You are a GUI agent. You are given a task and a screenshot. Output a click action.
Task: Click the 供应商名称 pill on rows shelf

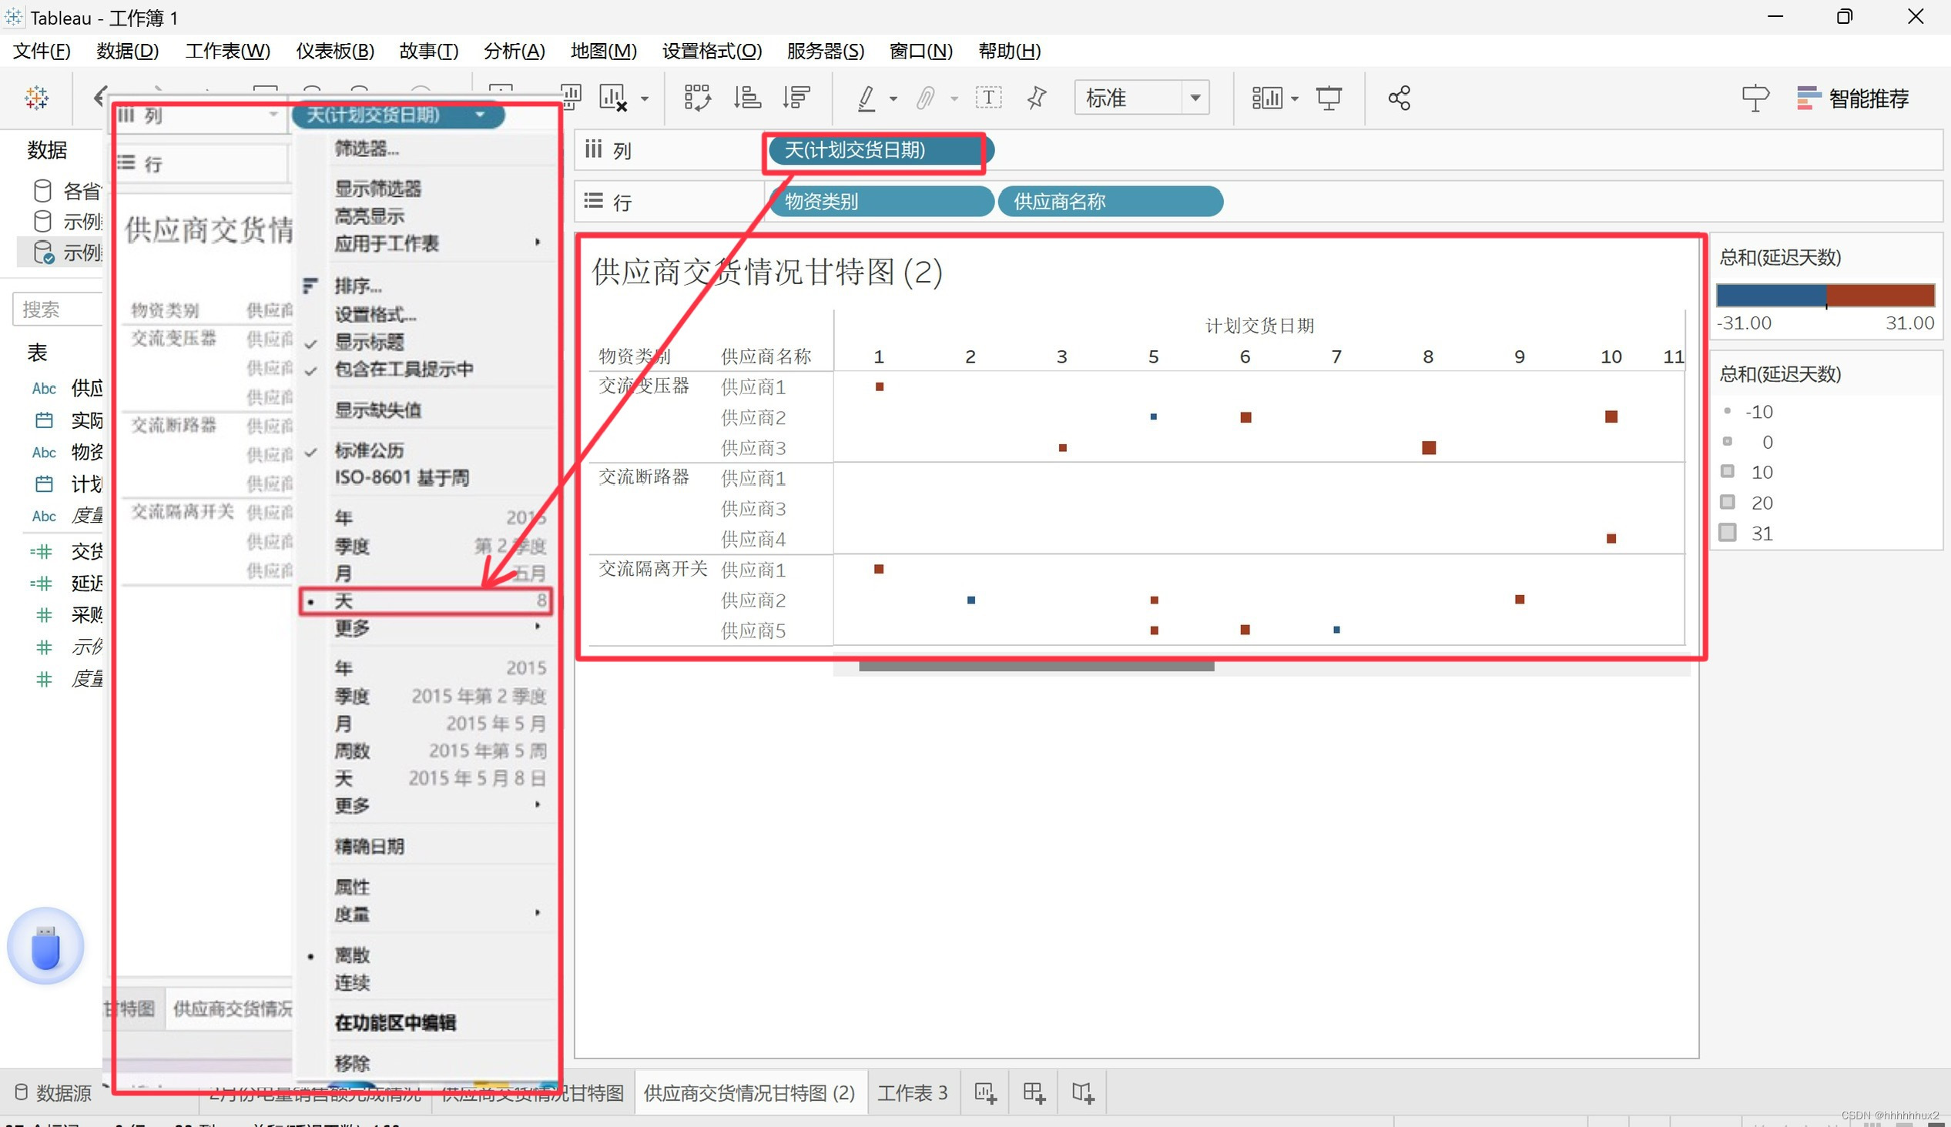pyautogui.click(x=1109, y=202)
